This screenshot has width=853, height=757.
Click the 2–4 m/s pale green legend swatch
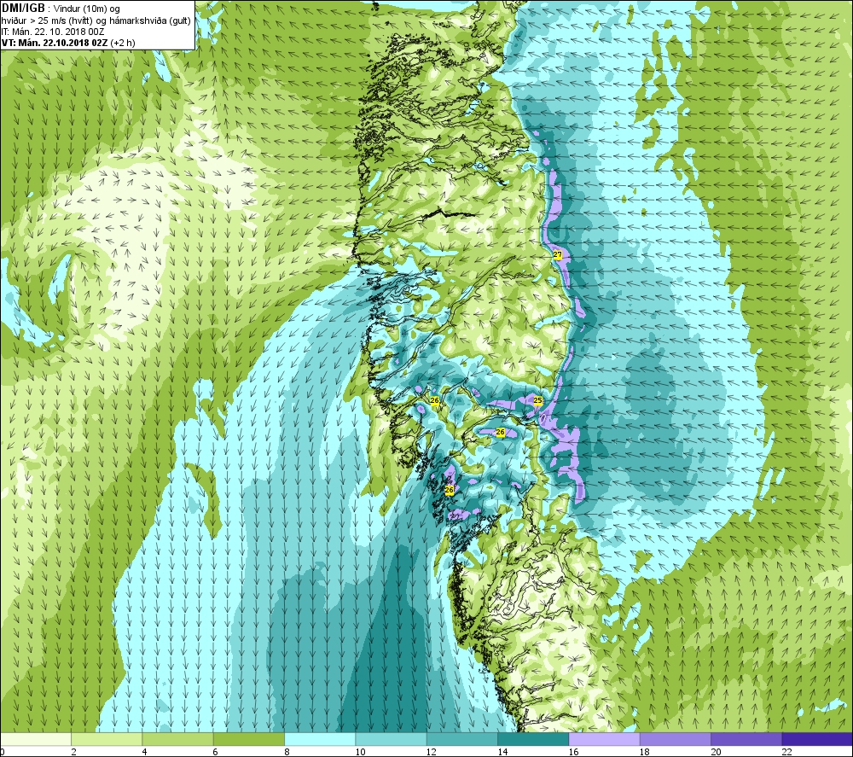107,739
